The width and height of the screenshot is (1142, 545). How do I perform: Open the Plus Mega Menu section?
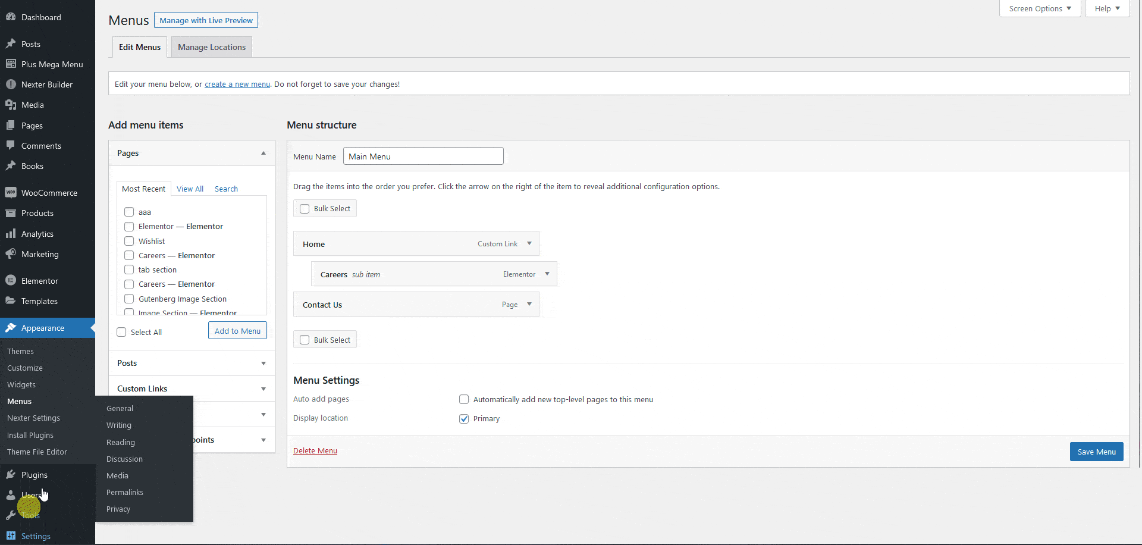point(52,64)
